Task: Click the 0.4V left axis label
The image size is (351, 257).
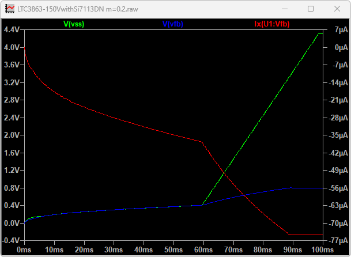Action: [12, 206]
